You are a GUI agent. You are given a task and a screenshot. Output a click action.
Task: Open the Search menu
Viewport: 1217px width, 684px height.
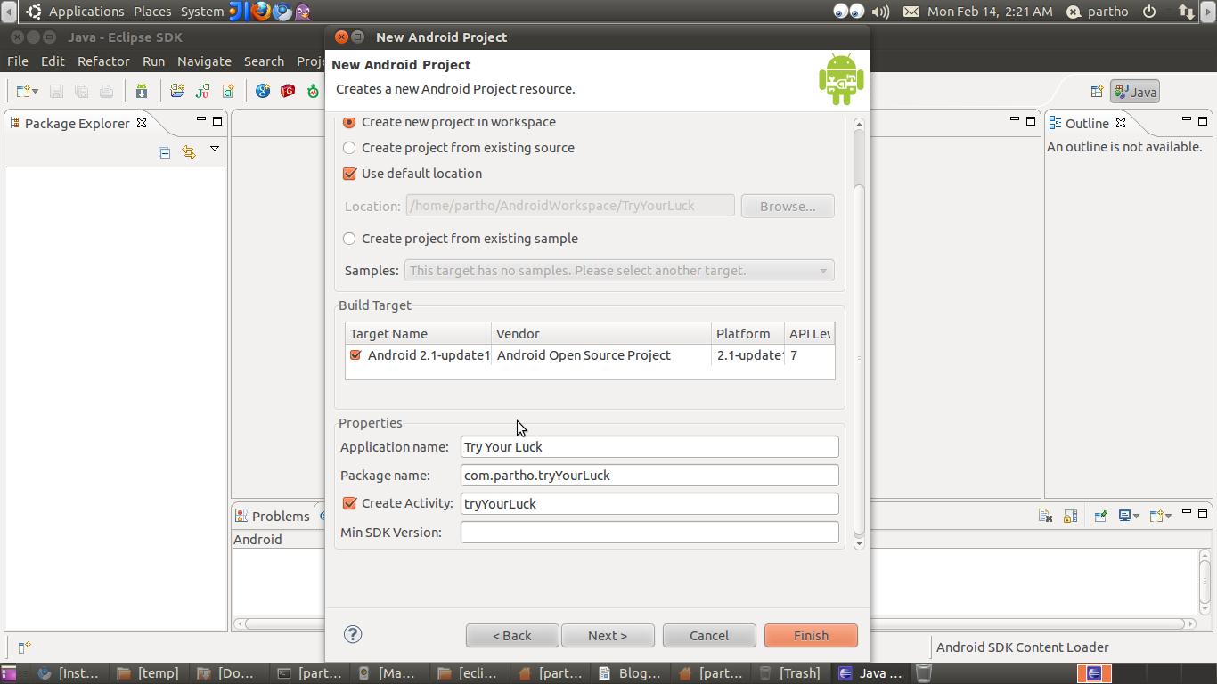264,61
